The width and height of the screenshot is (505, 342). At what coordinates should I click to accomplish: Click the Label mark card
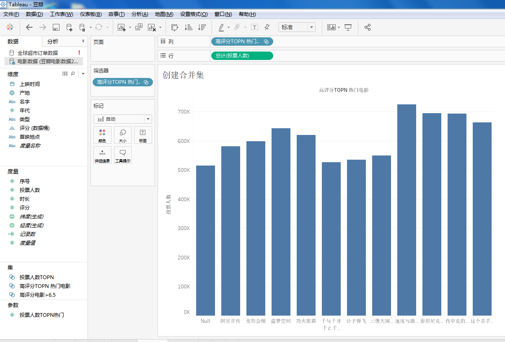[143, 135]
